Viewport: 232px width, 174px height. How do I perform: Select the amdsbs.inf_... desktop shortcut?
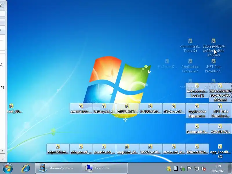[x=104, y=149]
